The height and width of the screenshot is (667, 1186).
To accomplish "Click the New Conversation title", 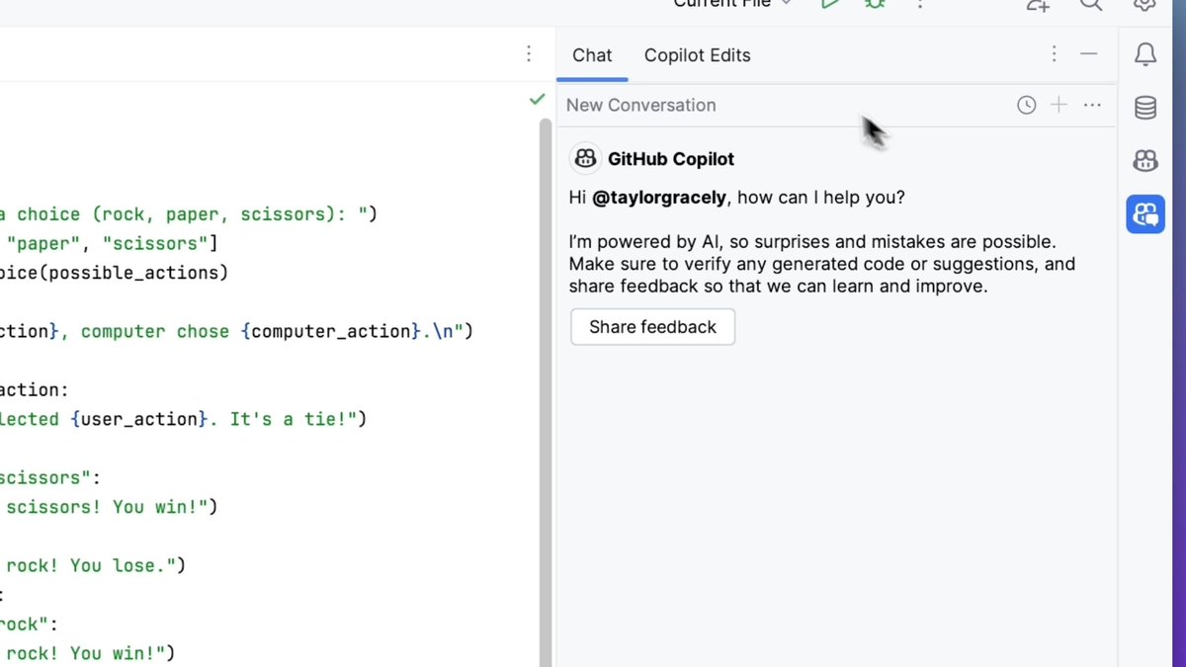I will [x=640, y=105].
